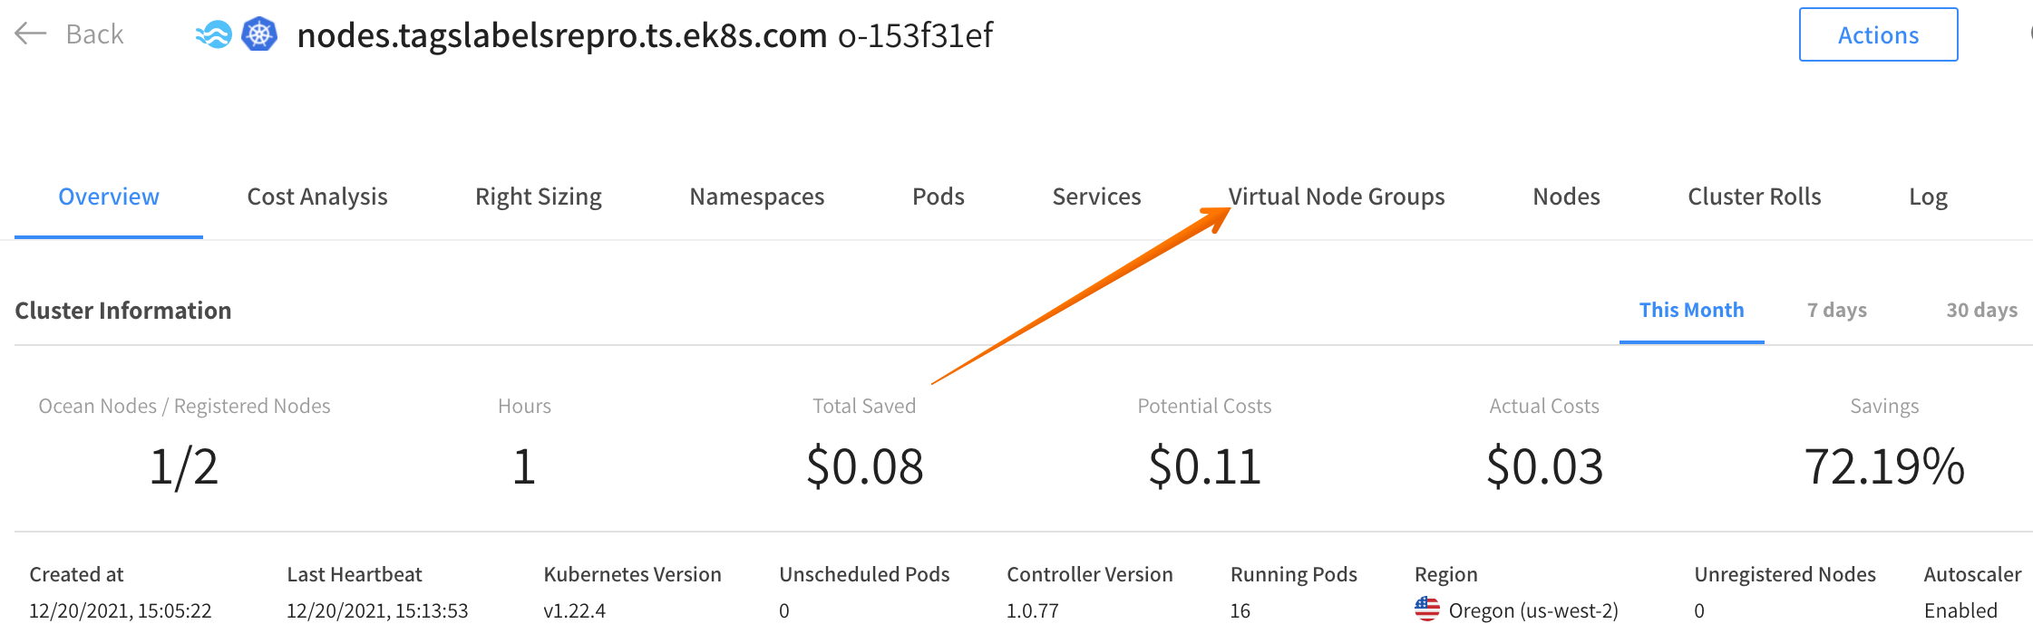Open the Cost Analysis tab
Screen dimensions: 2033x643
click(x=317, y=197)
